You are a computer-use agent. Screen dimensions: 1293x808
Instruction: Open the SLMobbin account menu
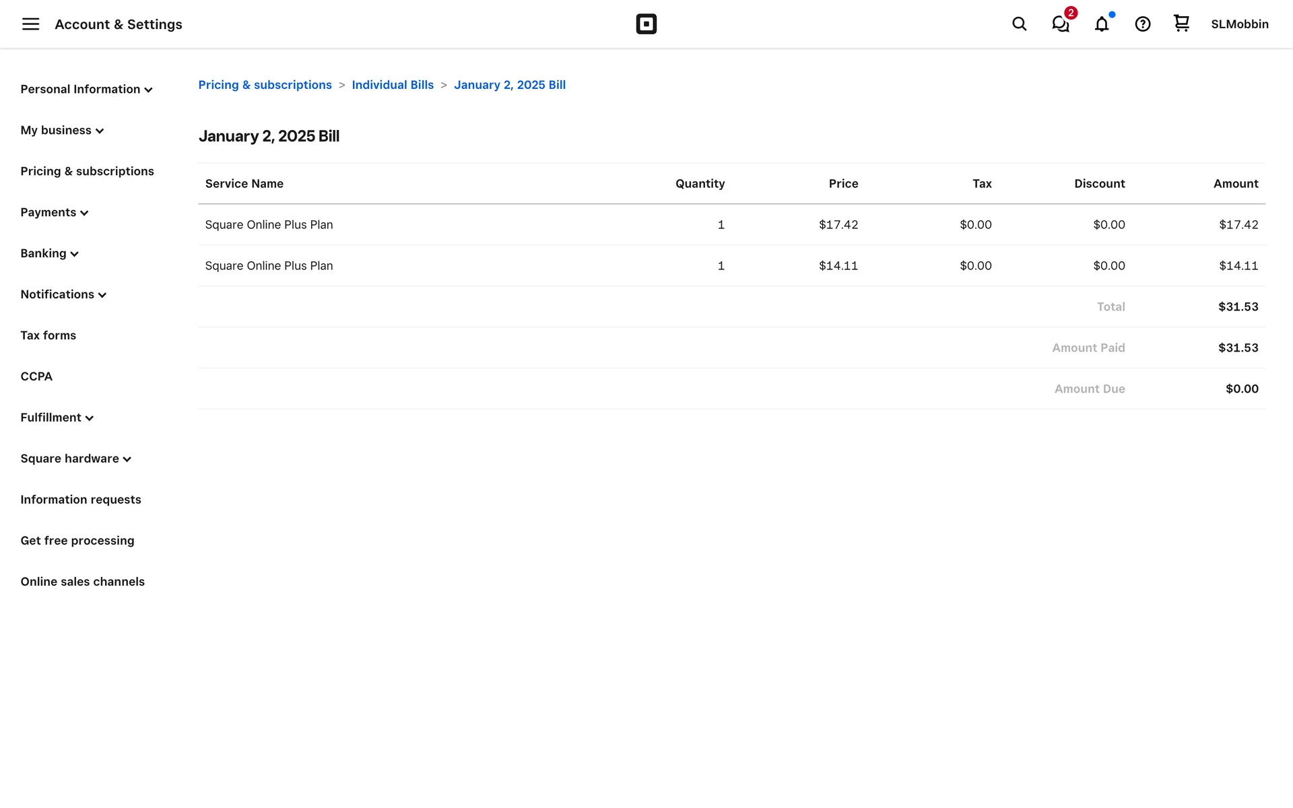coord(1239,24)
